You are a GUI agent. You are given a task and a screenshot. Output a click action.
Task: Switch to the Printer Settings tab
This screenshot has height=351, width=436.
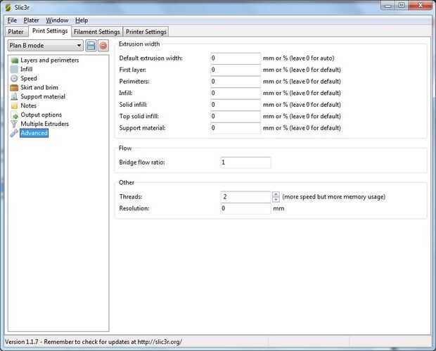(x=146, y=32)
